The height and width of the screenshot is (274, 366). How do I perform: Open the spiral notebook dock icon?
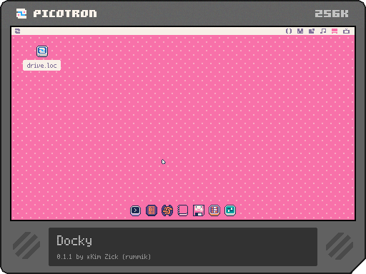(183, 210)
